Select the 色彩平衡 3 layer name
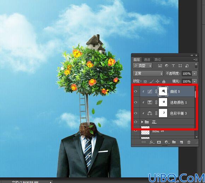This screenshot has width=205, height=183. click(x=178, y=113)
